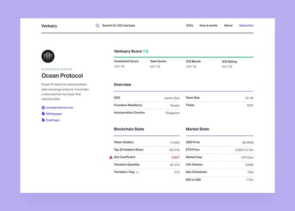Click the red warning triangle by Gini Coefficient
Screen dimensions: 295x211
click(x=111, y=157)
